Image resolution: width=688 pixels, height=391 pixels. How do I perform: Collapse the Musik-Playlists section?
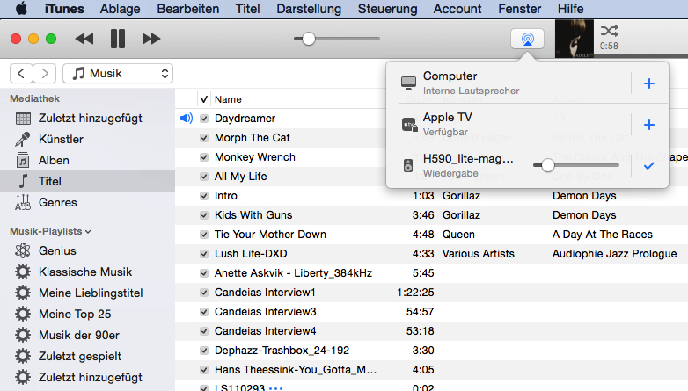(88, 231)
